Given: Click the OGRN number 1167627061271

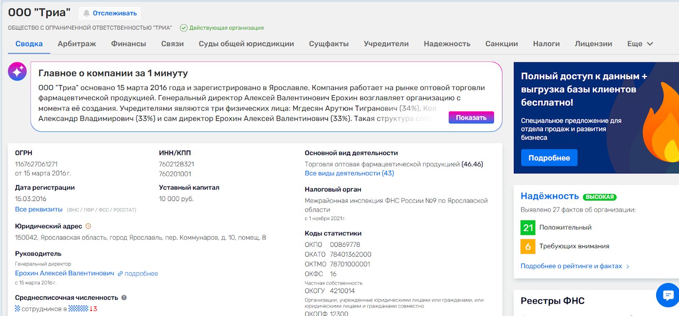Looking at the screenshot, I should click(x=36, y=164).
